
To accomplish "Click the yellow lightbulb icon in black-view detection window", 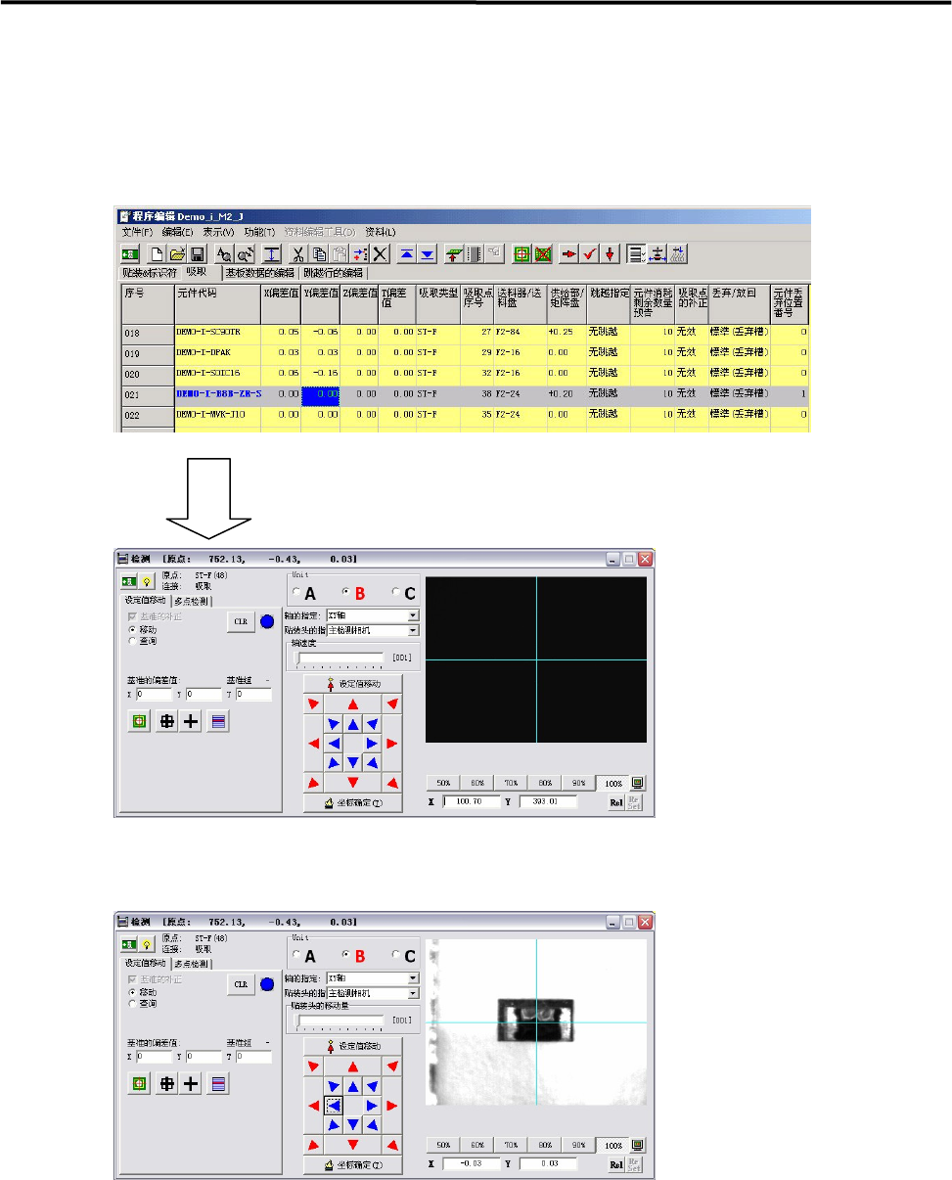I will [146, 580].
